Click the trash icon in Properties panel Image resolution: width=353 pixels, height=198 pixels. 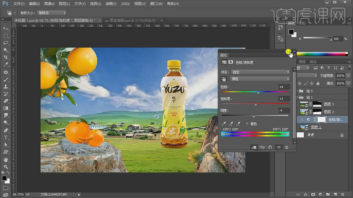[x=287, y=148]
